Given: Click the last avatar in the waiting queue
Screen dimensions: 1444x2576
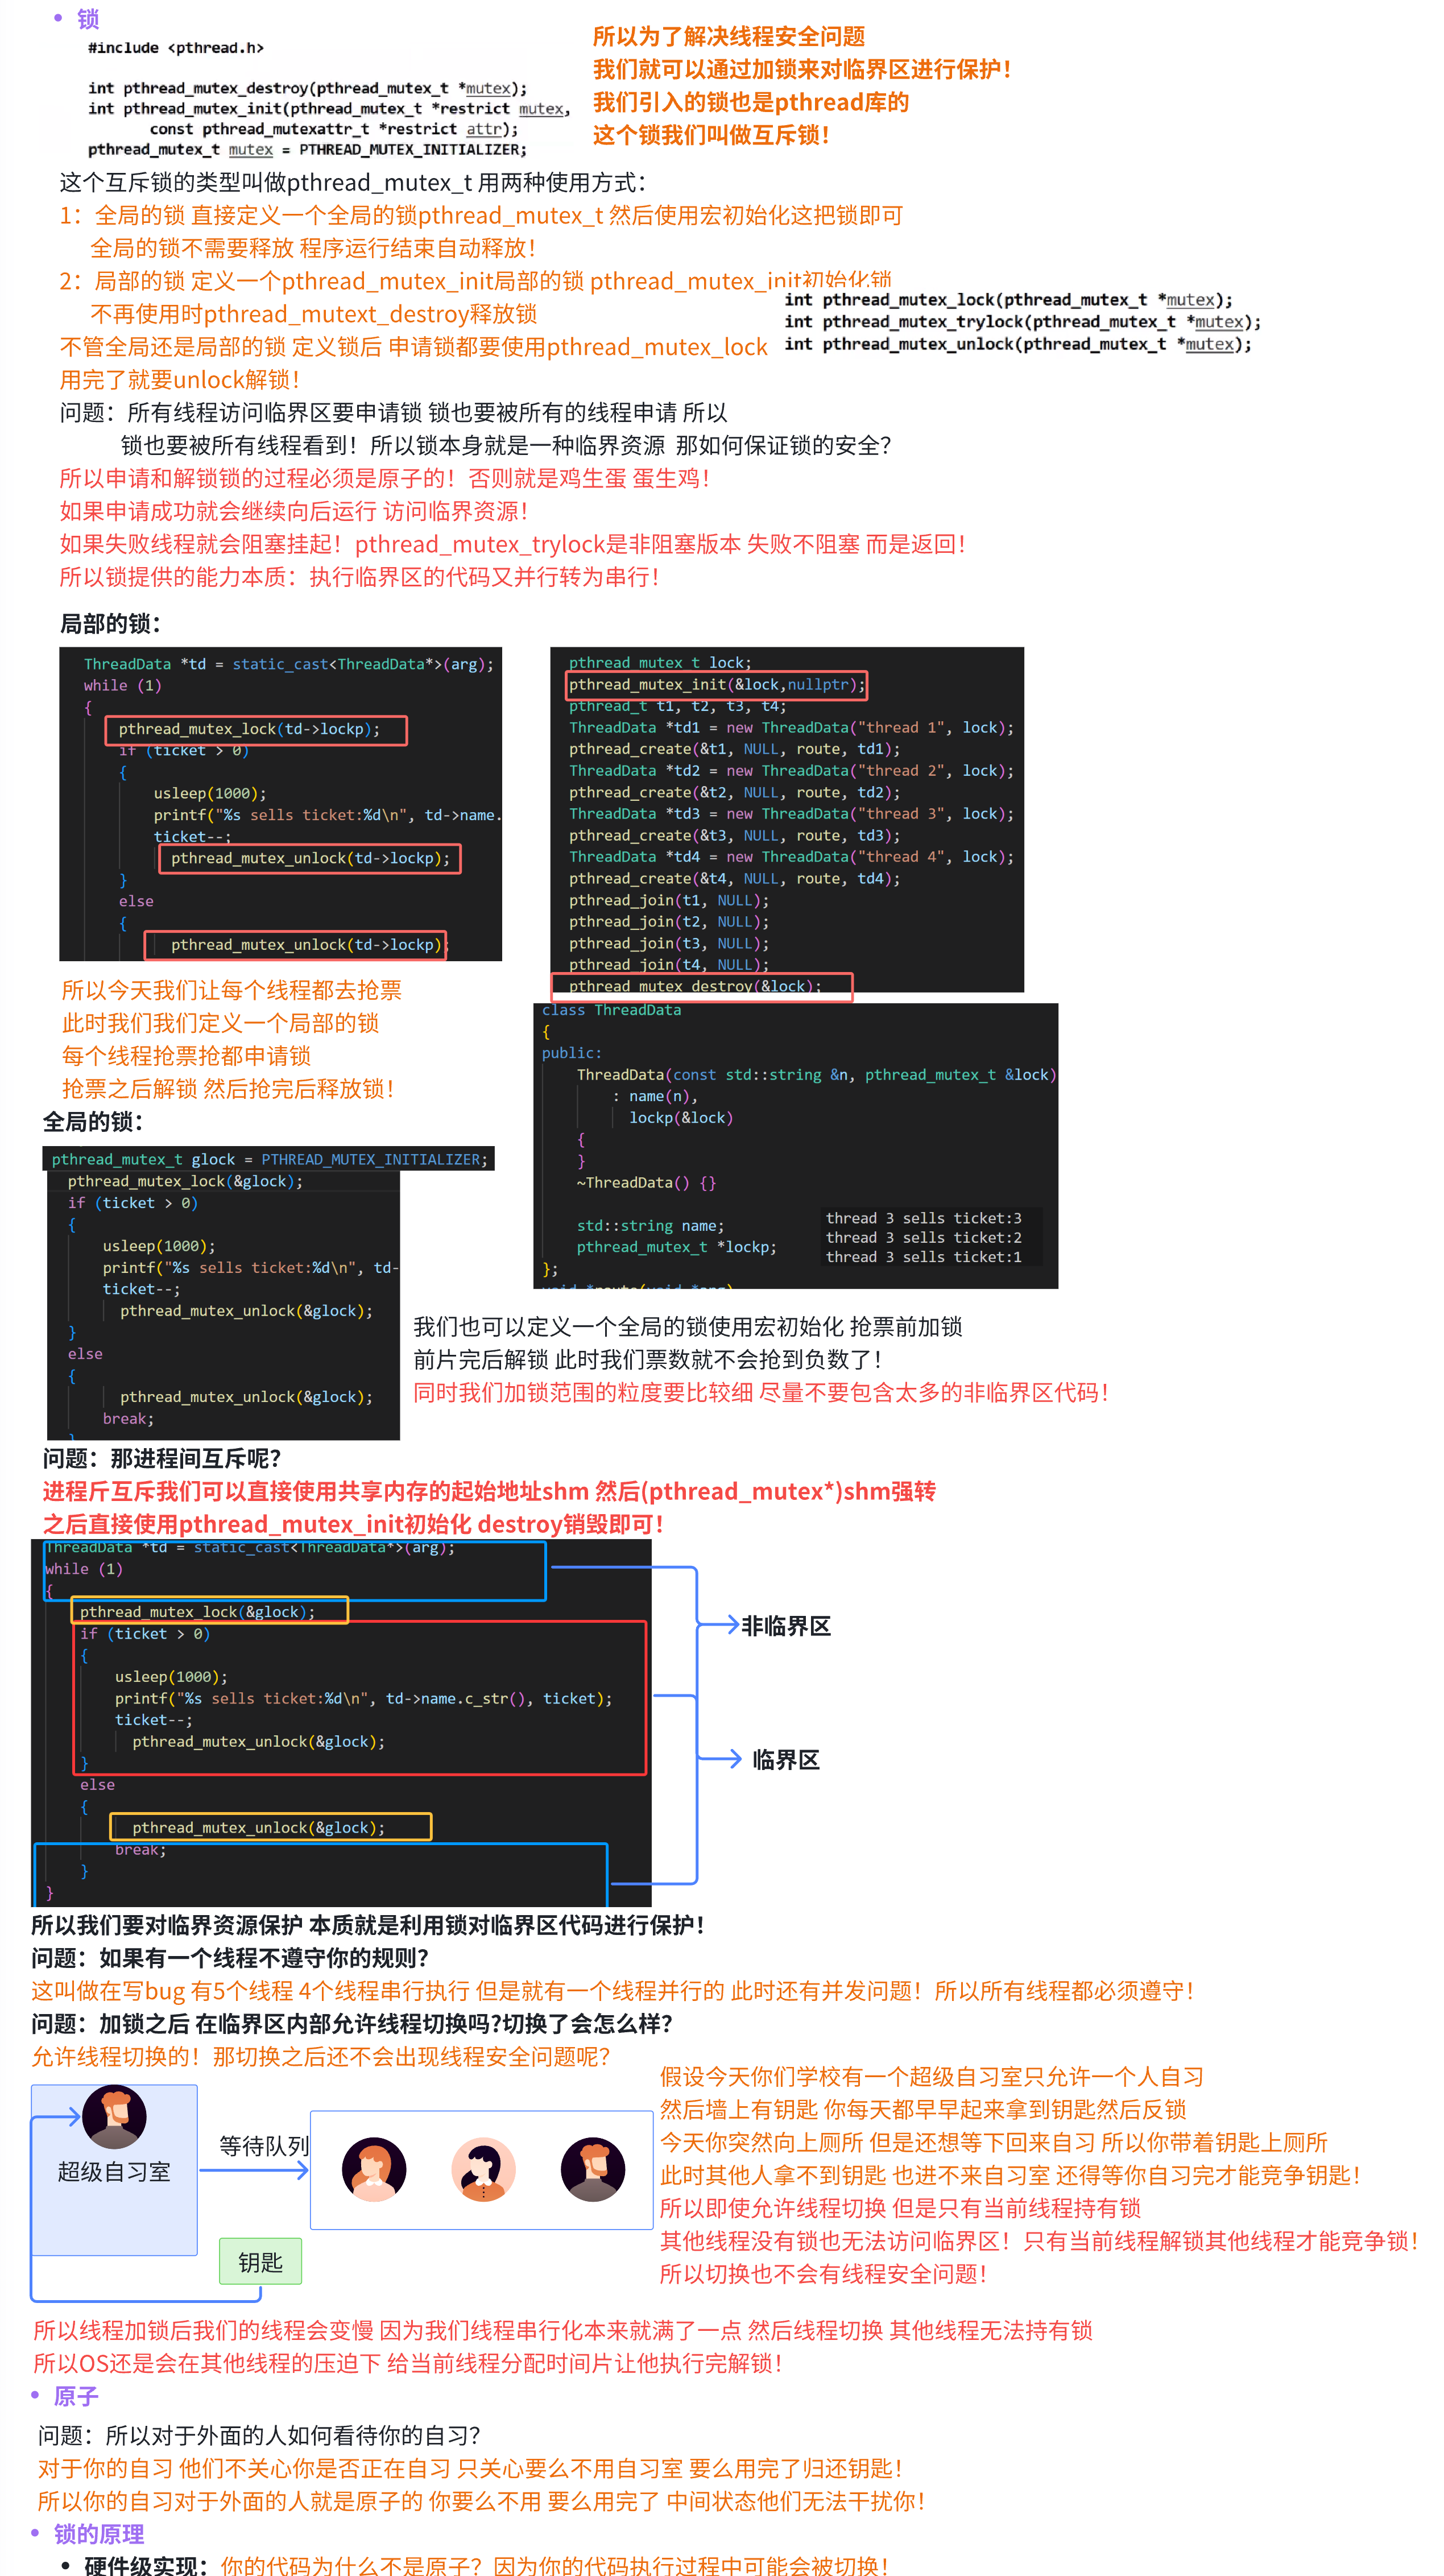Looking at the screenshot, I should tap(593, 2169).
